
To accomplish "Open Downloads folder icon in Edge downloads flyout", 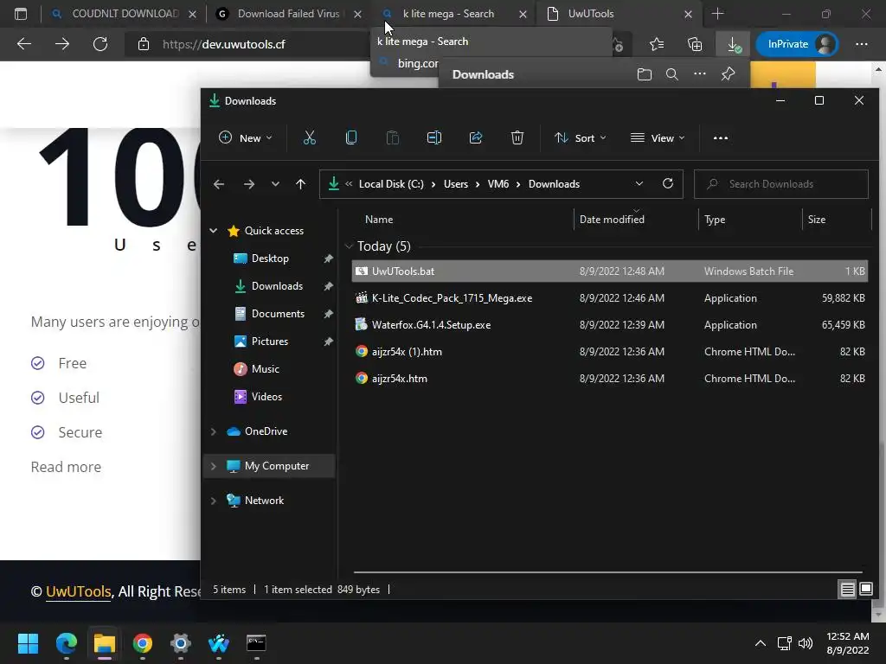I will [644, 74].
